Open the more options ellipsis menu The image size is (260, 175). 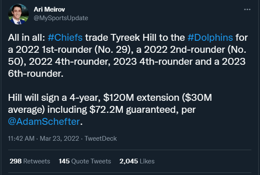tap(247, 9)
